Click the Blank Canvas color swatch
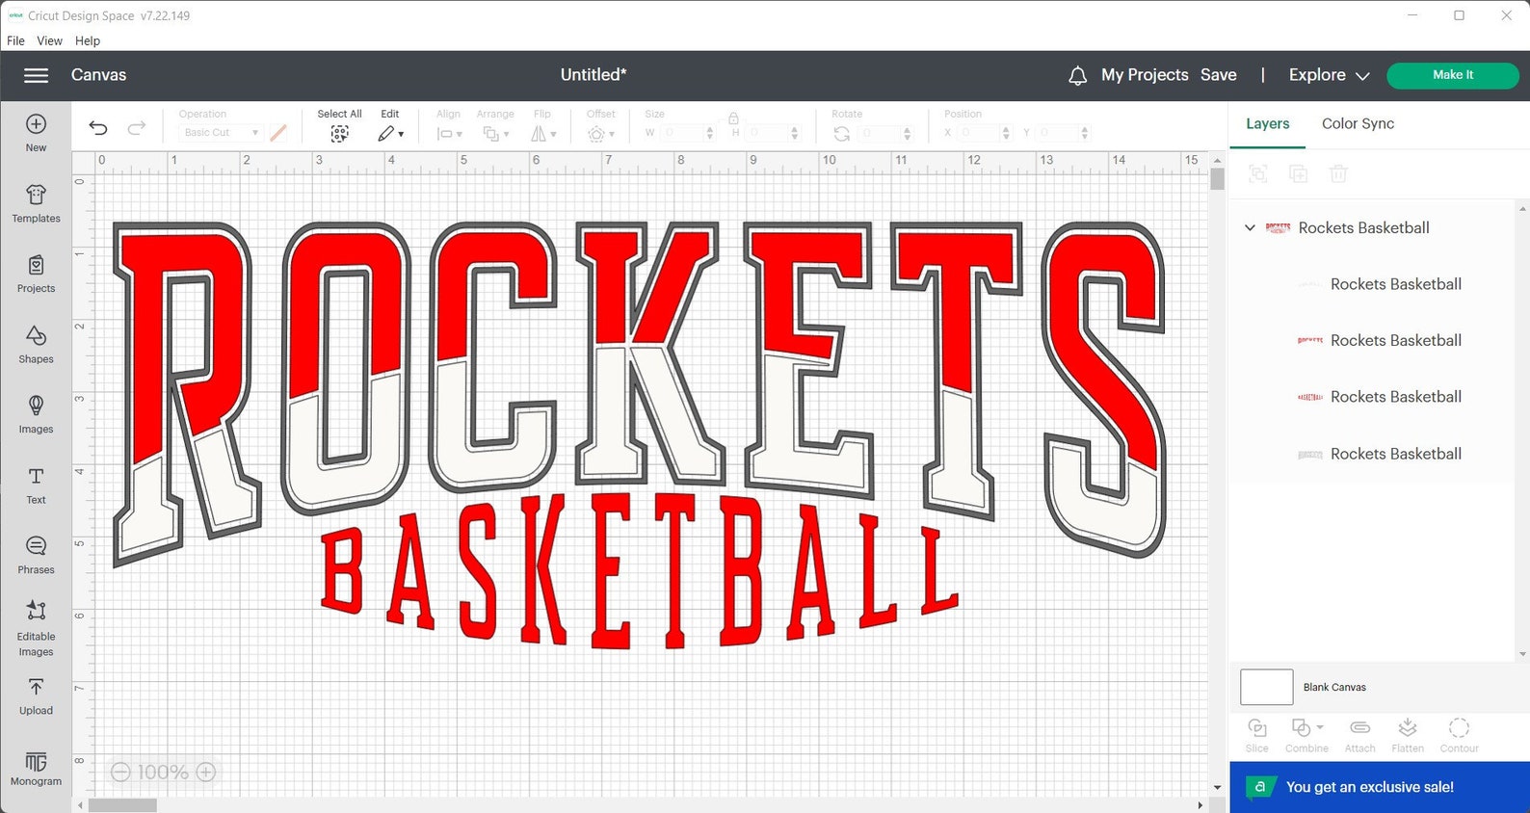 click(1266, 687)
